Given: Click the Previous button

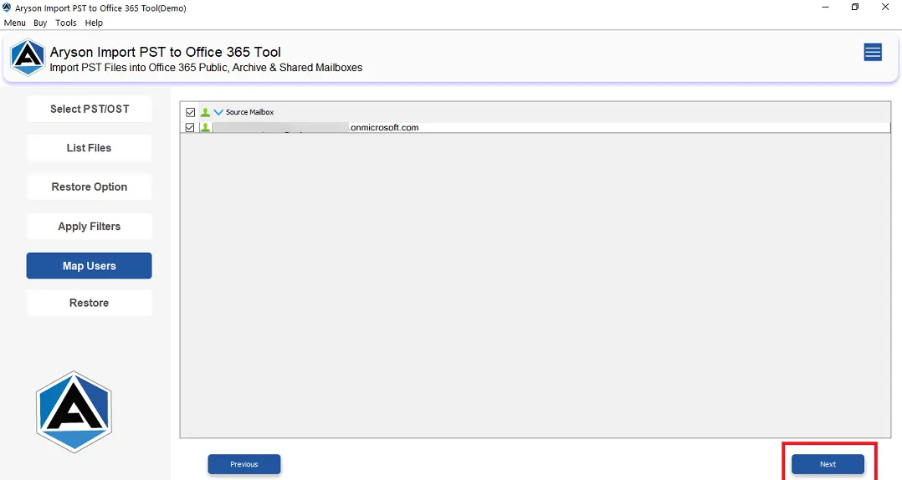Looking at the screenshot, I should pyautogui.click(x=244, y=464).
